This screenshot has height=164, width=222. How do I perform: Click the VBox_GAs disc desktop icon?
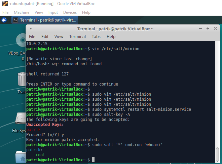(21, 41)
